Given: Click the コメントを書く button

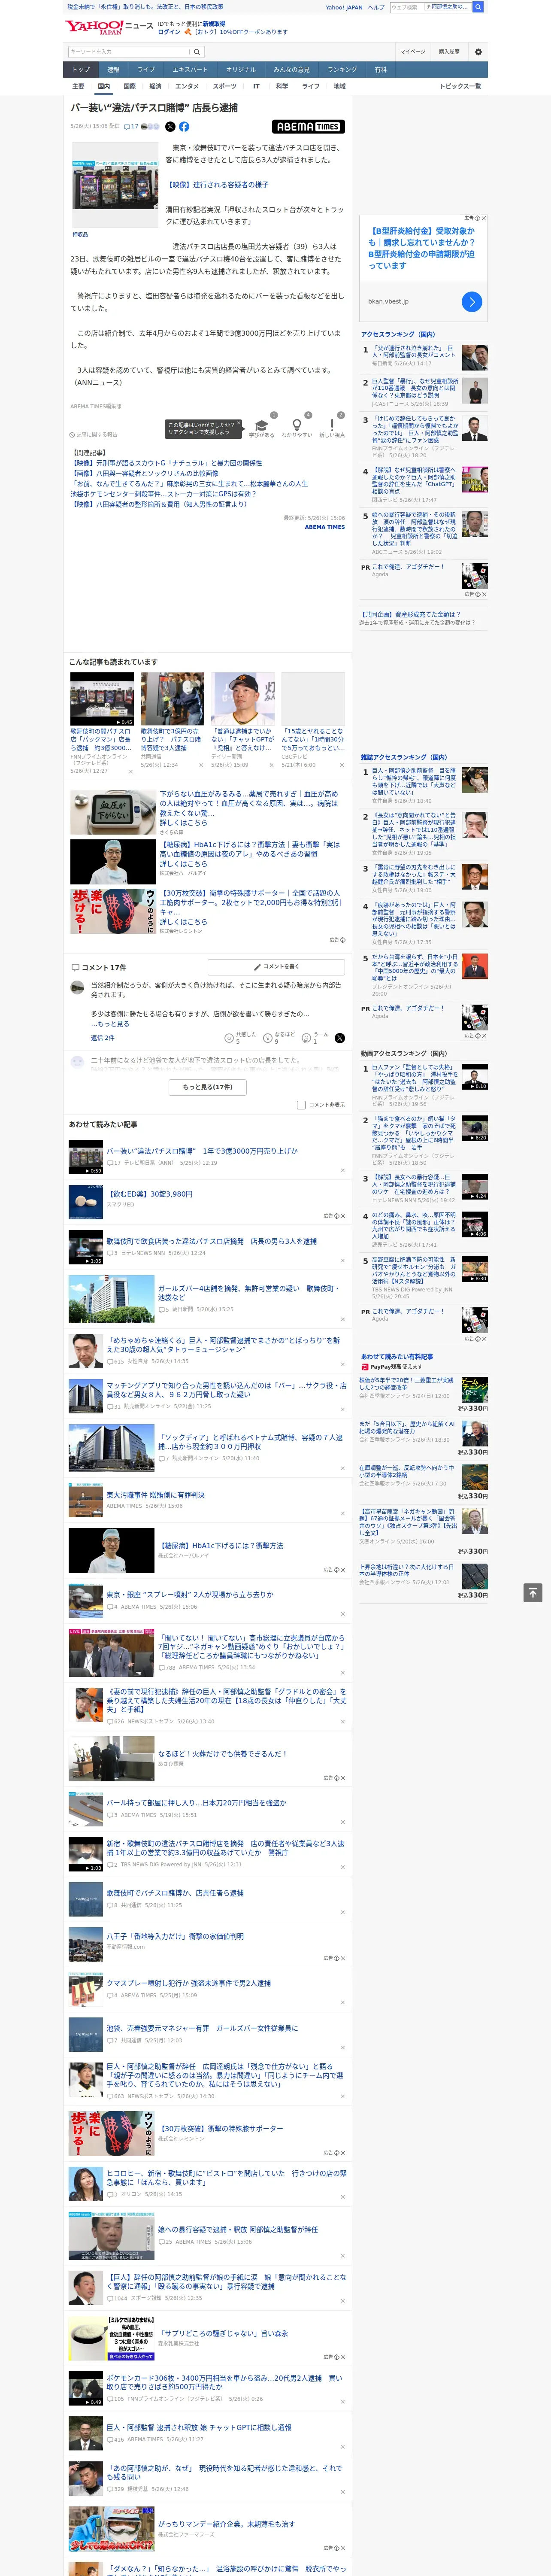Looking at the screenshot, I should coord(276,967).
